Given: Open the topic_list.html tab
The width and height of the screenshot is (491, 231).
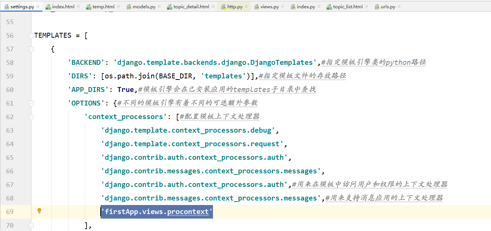Looking at the screenshot, I should (348, 7).
